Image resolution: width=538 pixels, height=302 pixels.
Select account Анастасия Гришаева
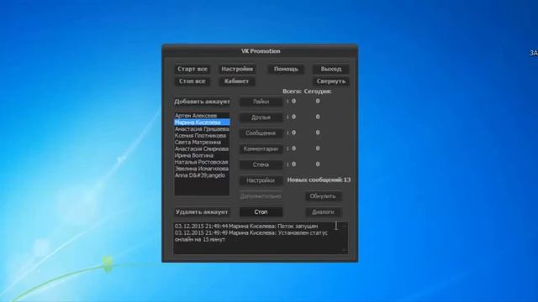[202, 129]
